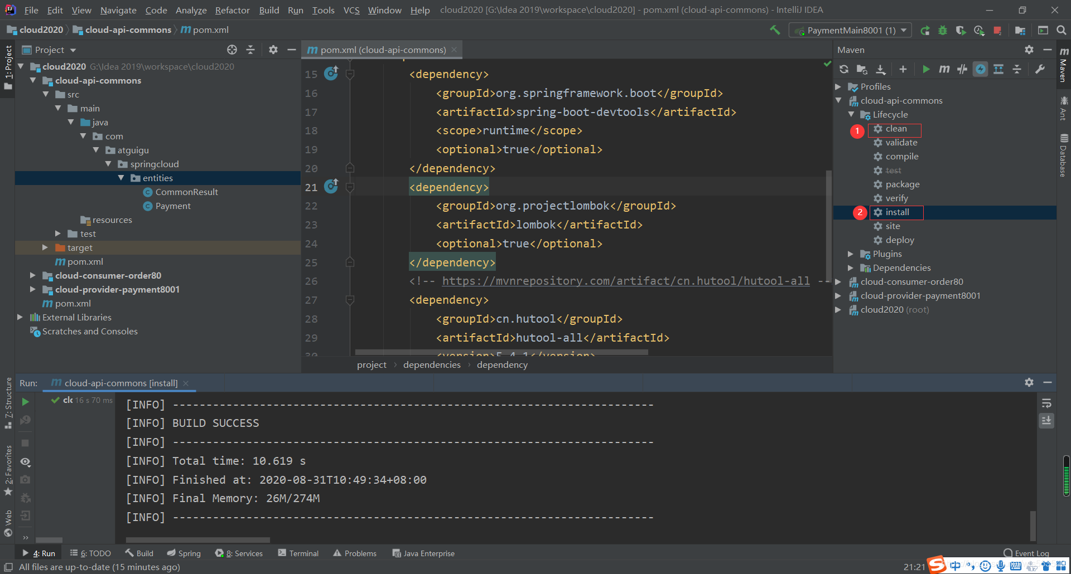The height and width of the screenshot is (574, 1071).
Task: Click the dependencies breadcrumb
Action: point(432,364)
